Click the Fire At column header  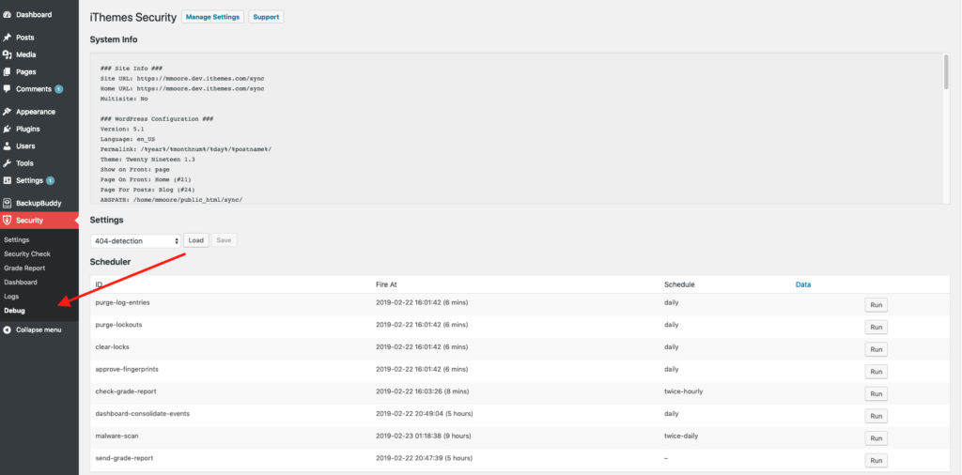(386, 284)
